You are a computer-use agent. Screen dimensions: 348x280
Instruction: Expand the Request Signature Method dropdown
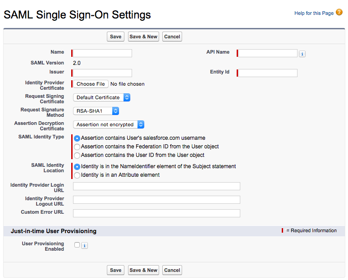pyautogui.click(x=96, y=111)
